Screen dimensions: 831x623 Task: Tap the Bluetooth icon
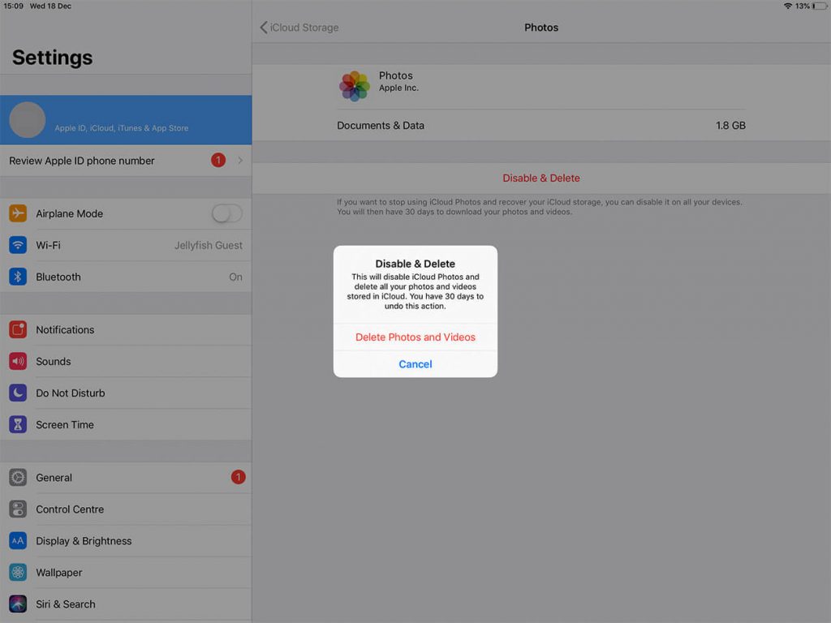click(x=18, y=277)
